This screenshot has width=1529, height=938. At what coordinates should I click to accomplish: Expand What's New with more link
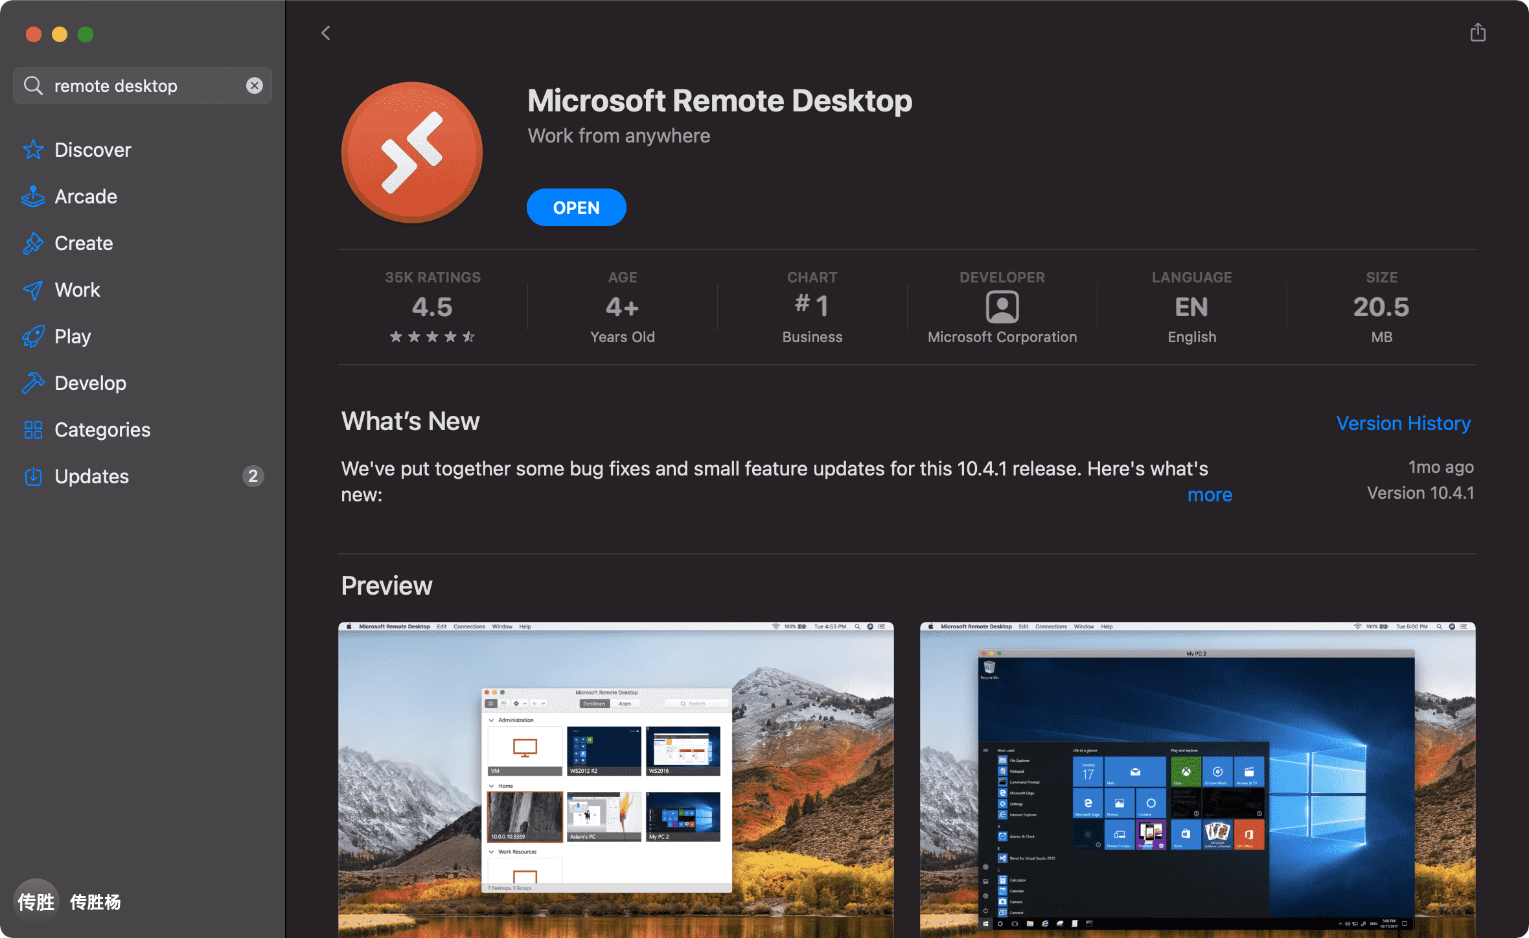[x=1210, y=494]
